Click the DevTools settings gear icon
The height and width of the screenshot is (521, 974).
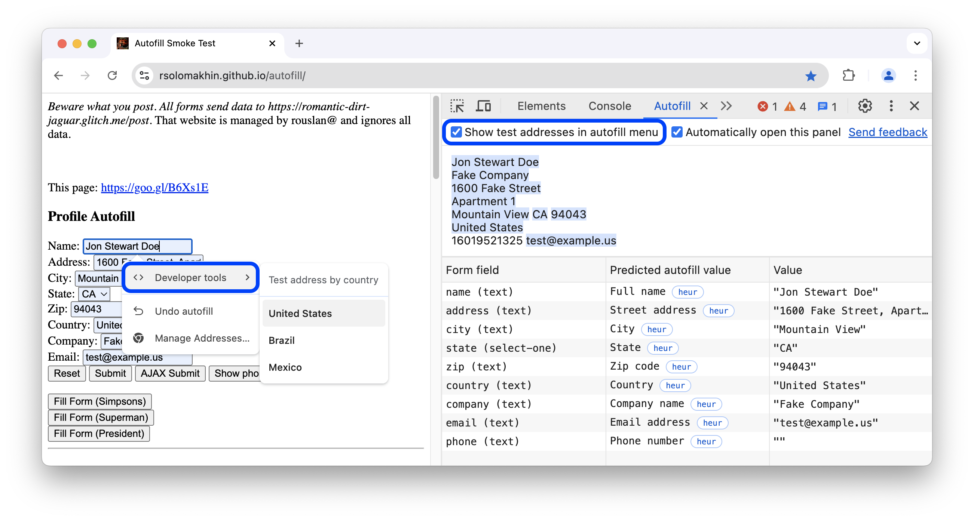click(x=864, y=105)
